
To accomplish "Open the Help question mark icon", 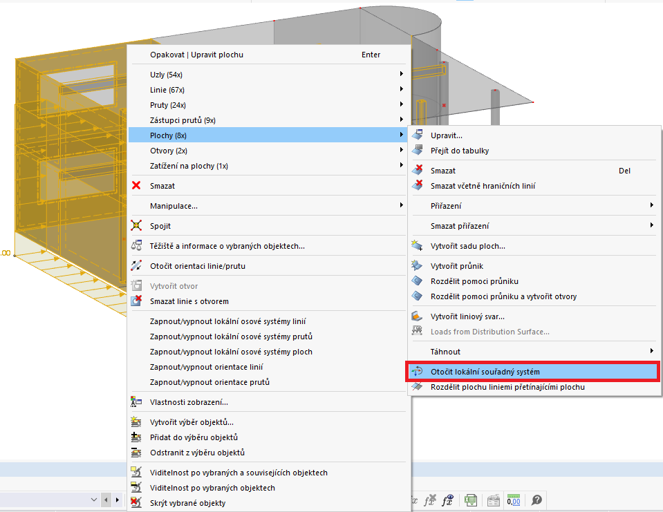I will pyautogui.click(x=536, y=500).
